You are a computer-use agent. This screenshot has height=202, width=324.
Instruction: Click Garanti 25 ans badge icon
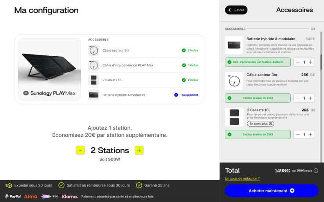click(x=139, y=185)
